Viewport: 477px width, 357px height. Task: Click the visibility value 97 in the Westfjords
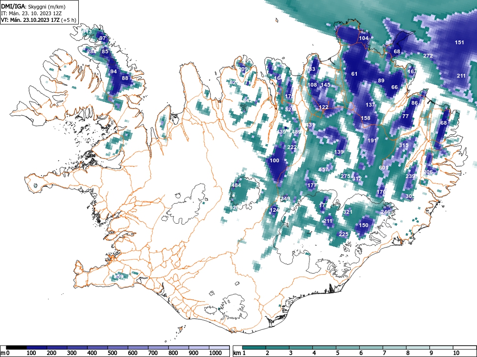click(x=103, y=38)
